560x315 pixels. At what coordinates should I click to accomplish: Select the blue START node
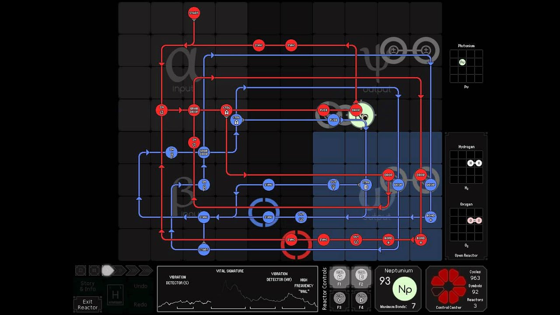pyautogui.click(x=204, y=250)
